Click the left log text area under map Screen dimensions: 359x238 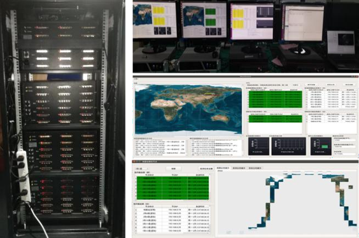point(159,146)
